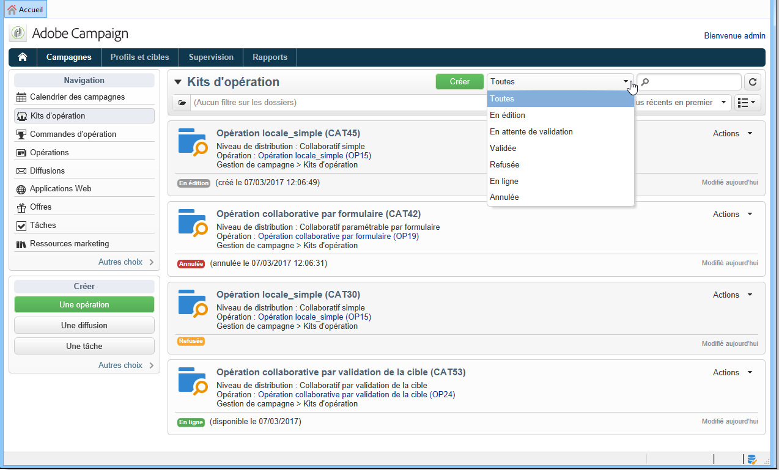Screen dimensions: 779x470
Task: Click database icon in status bar
Action: click(751, 459)
